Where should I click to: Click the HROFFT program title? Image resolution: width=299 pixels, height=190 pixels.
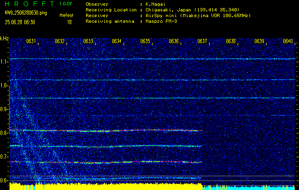tap(30, 4)
